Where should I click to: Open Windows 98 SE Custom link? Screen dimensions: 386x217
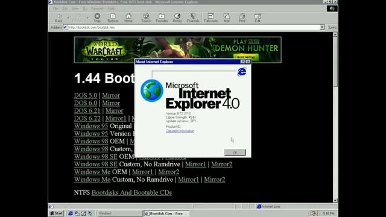click(95, 164)
